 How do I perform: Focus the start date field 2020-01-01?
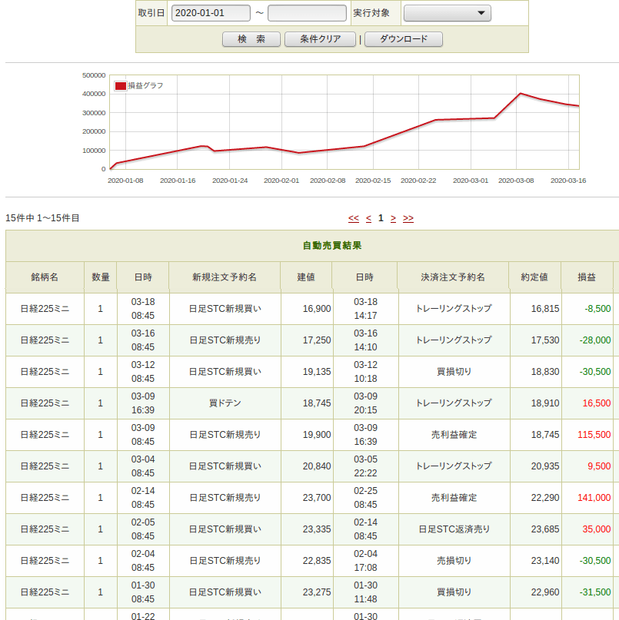click(211, 13)
